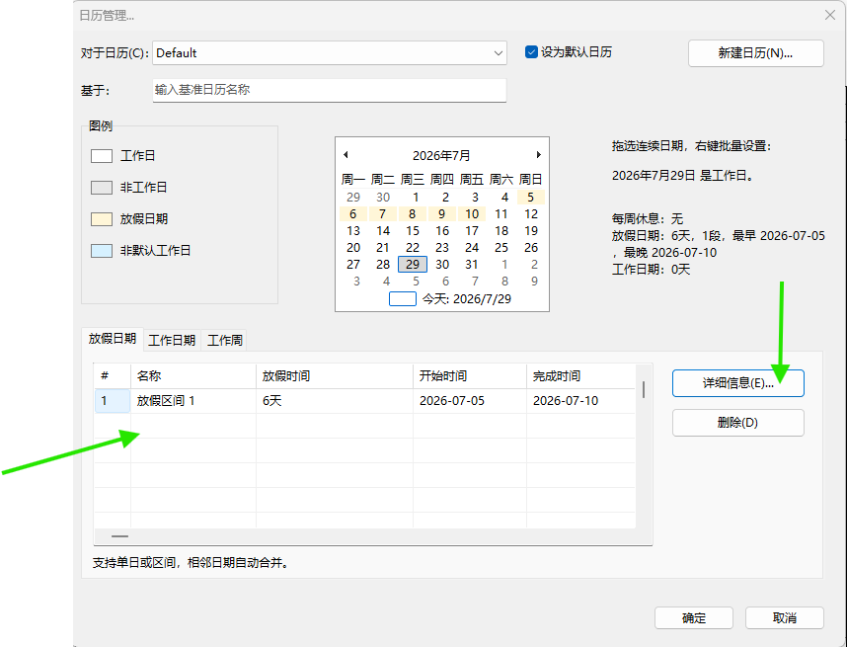Click 新建日历(N)... button

point(756,53)
